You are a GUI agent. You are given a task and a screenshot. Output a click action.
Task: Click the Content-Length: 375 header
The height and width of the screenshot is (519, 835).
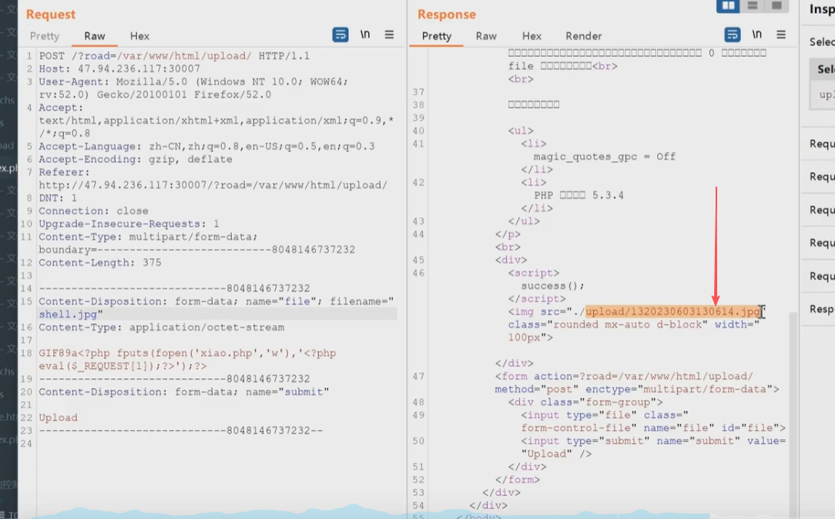tap(100, 263)
